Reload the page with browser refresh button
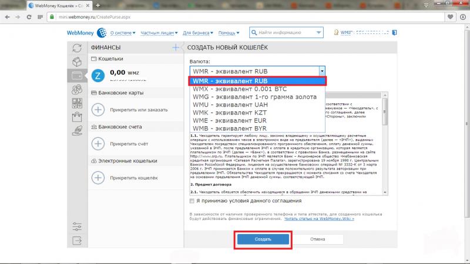The height and width of the screenshot is (264, 470). [x=29, y=17]
